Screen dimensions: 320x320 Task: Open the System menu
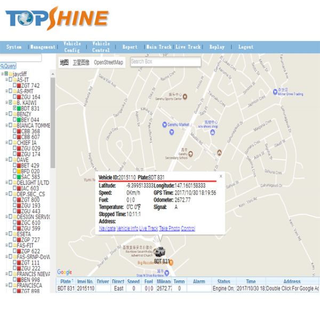pyautogui.click(x=14, y=47)
